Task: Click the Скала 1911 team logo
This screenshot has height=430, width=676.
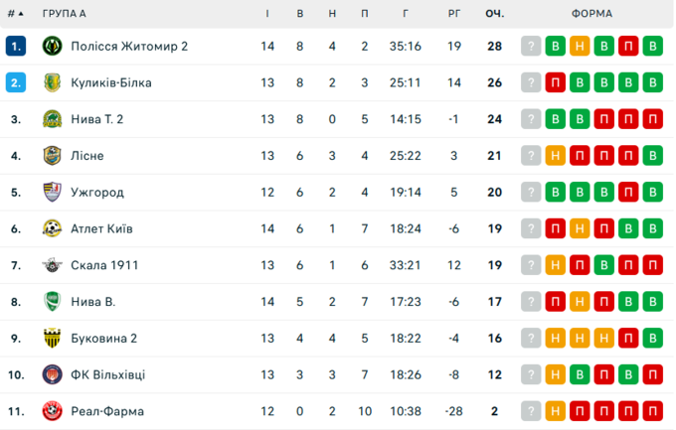Action: pyautogui.click(x=53, y=265)
